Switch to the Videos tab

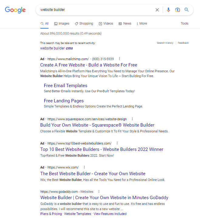(106, 23)
